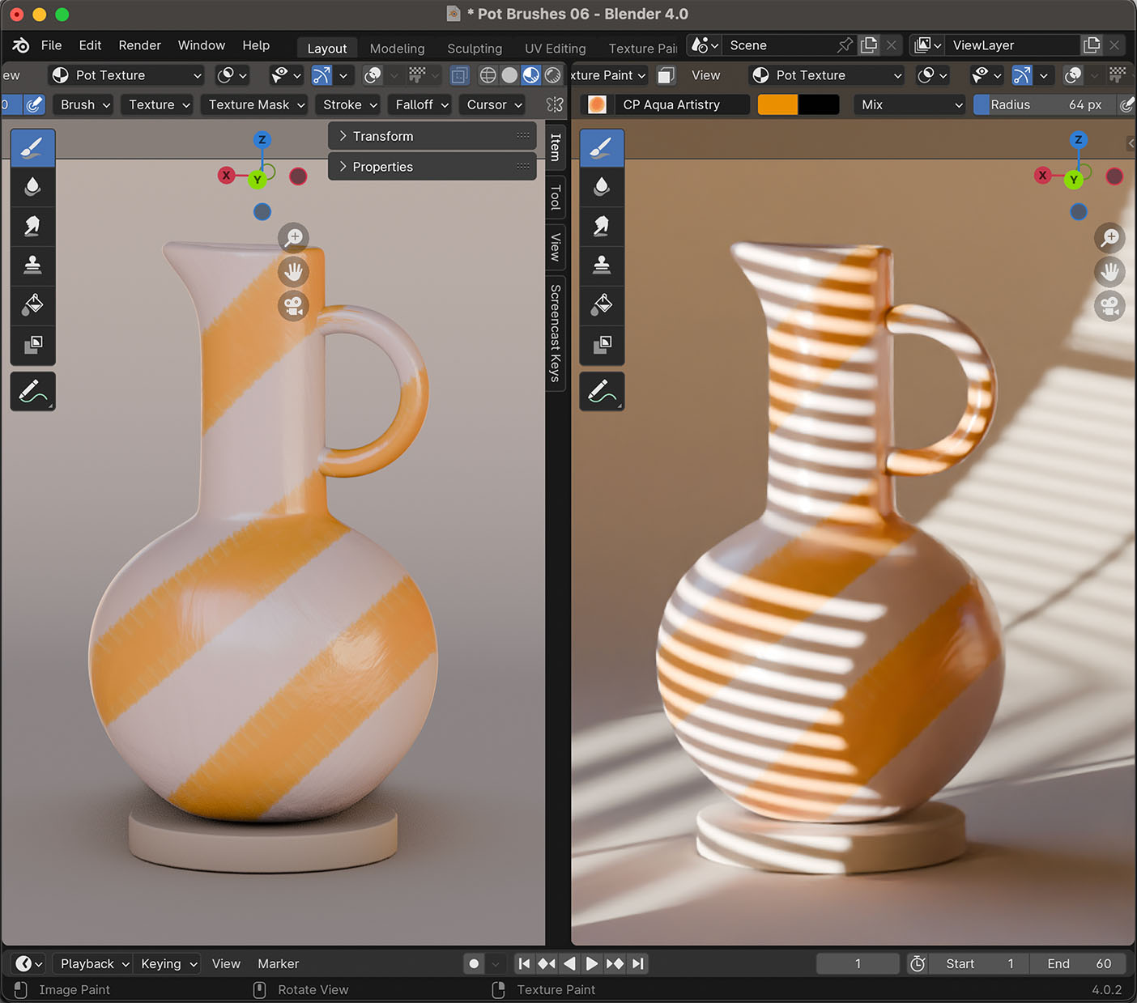1137x1003 pixels.
Task: Select the Draw brush tool in left viewport
Action: 32,147
